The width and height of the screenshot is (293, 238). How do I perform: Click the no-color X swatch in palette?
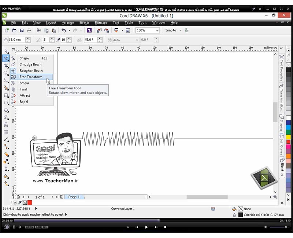(288, 65)
